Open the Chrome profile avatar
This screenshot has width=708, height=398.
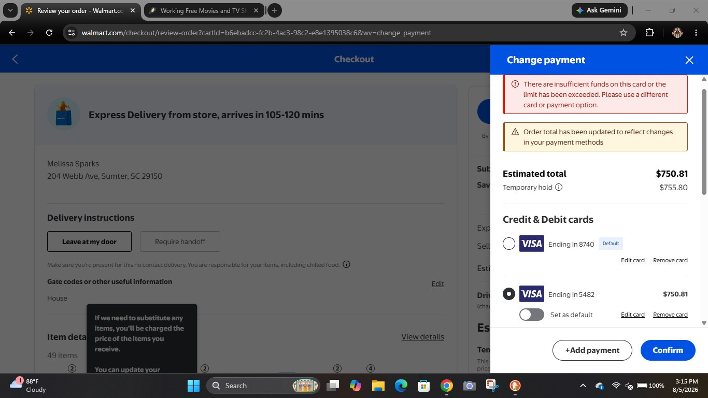(x=677, y=33)
